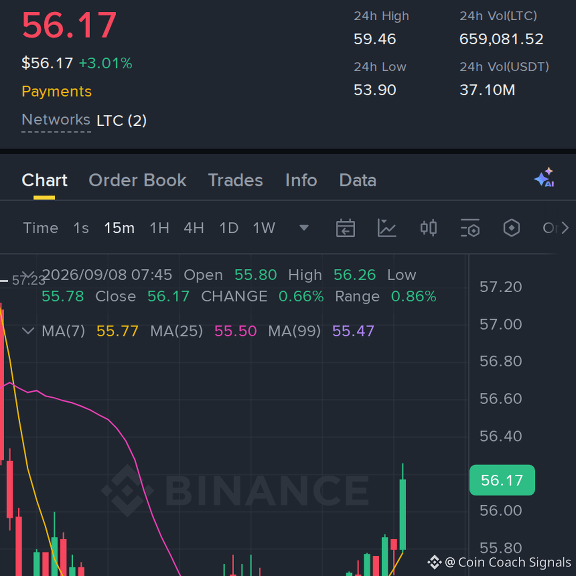Open the Networks info label

tap(56, 119)
